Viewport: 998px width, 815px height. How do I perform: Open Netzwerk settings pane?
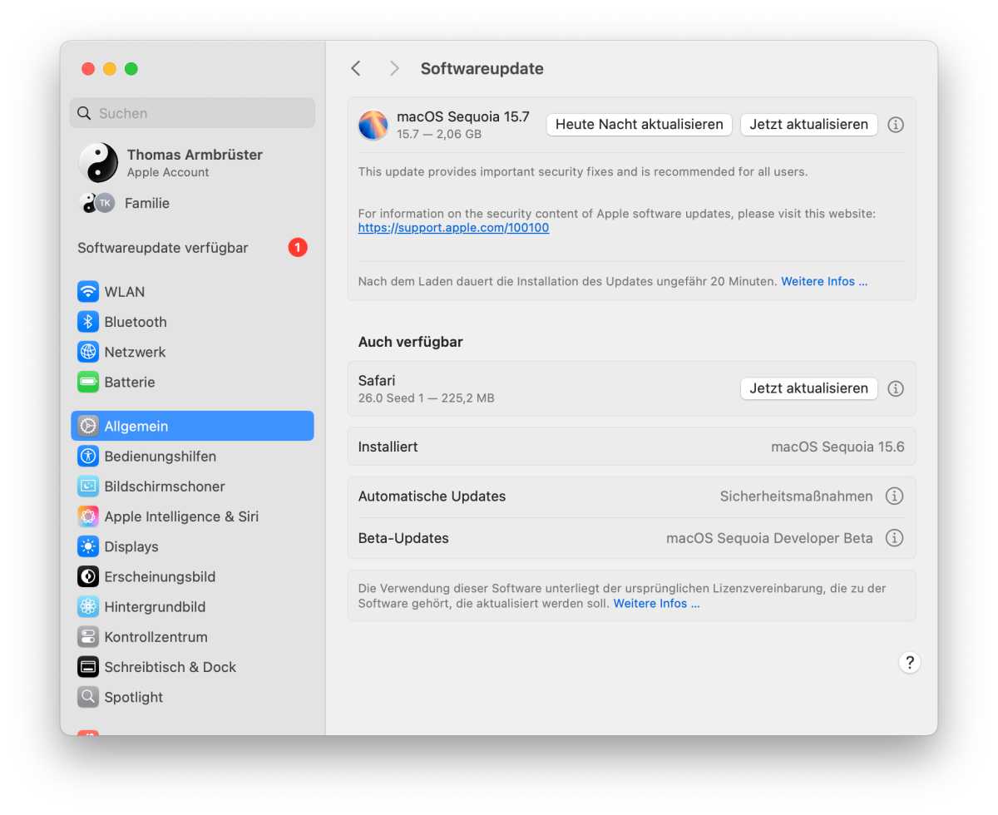point(192,352)
